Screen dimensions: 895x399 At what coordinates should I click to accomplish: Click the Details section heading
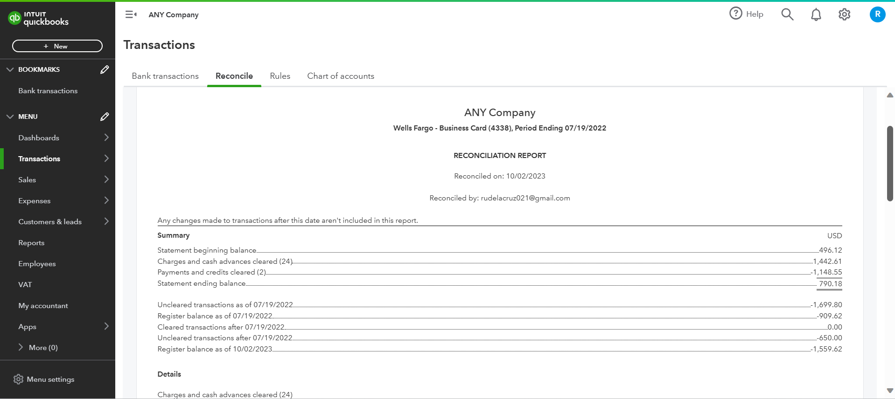pyautogui.click(x=169, y=374)
